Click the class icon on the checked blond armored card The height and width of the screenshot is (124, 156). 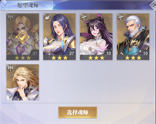[11, 18]
